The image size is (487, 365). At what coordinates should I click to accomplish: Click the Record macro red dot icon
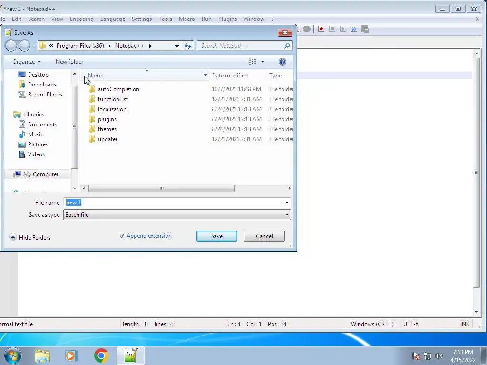321,29
